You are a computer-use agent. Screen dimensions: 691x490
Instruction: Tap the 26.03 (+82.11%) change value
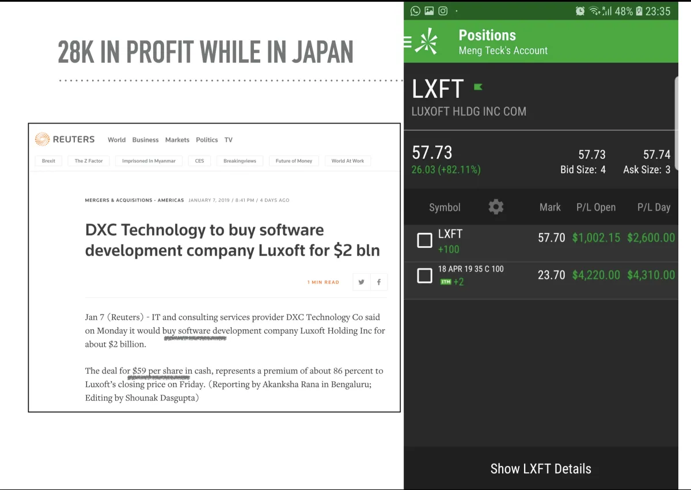click(x=446, y=170)
